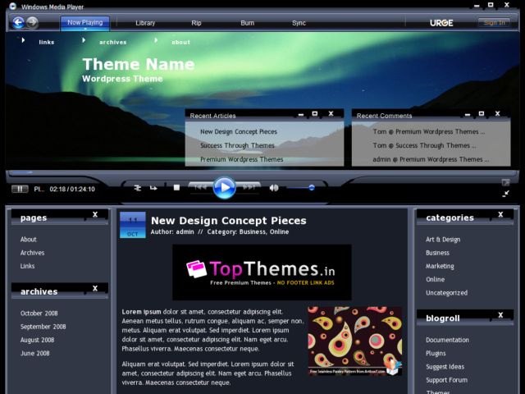Open the Links page link
Screen dimensions: 525x394
tap(27, 266)
